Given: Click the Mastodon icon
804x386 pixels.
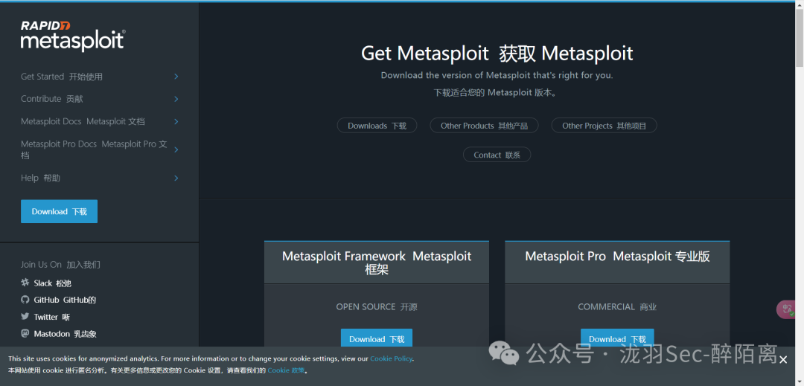Looking at the screenshot, I should [x=25, y=333].
